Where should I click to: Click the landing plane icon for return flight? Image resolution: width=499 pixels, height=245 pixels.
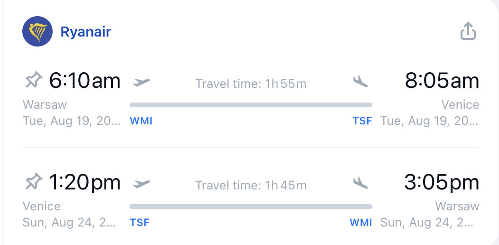[360, 183]
